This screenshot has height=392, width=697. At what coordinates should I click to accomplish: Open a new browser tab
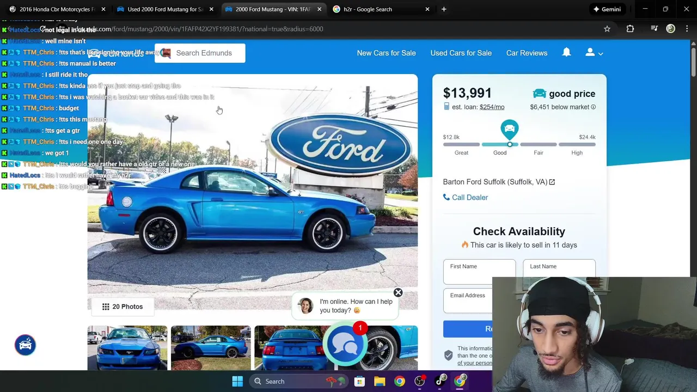pyautogui.click(x=444, y=9)
